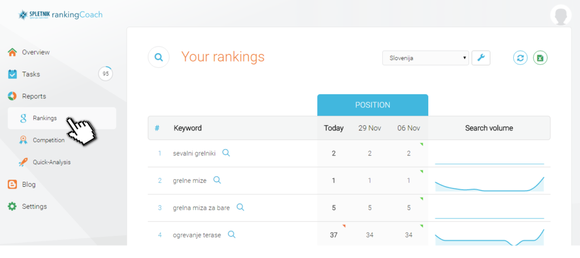
Task: Open the user profile avatar
Action: (561, 15)
